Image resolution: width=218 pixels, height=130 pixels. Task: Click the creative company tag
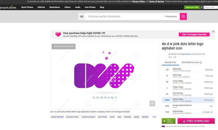88,117
